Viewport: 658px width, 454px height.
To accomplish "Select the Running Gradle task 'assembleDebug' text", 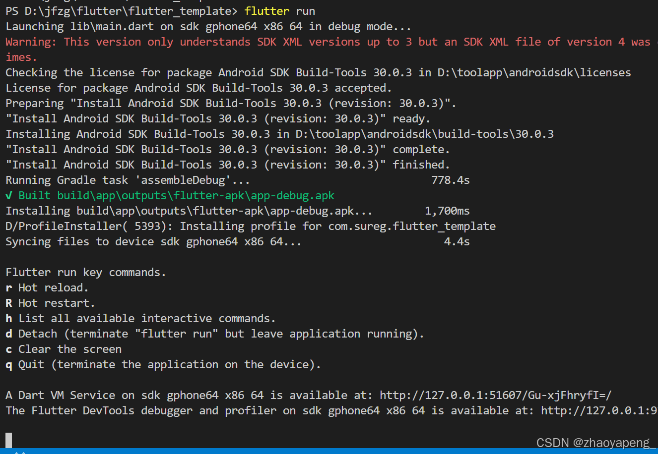I will tap(128, 180).
